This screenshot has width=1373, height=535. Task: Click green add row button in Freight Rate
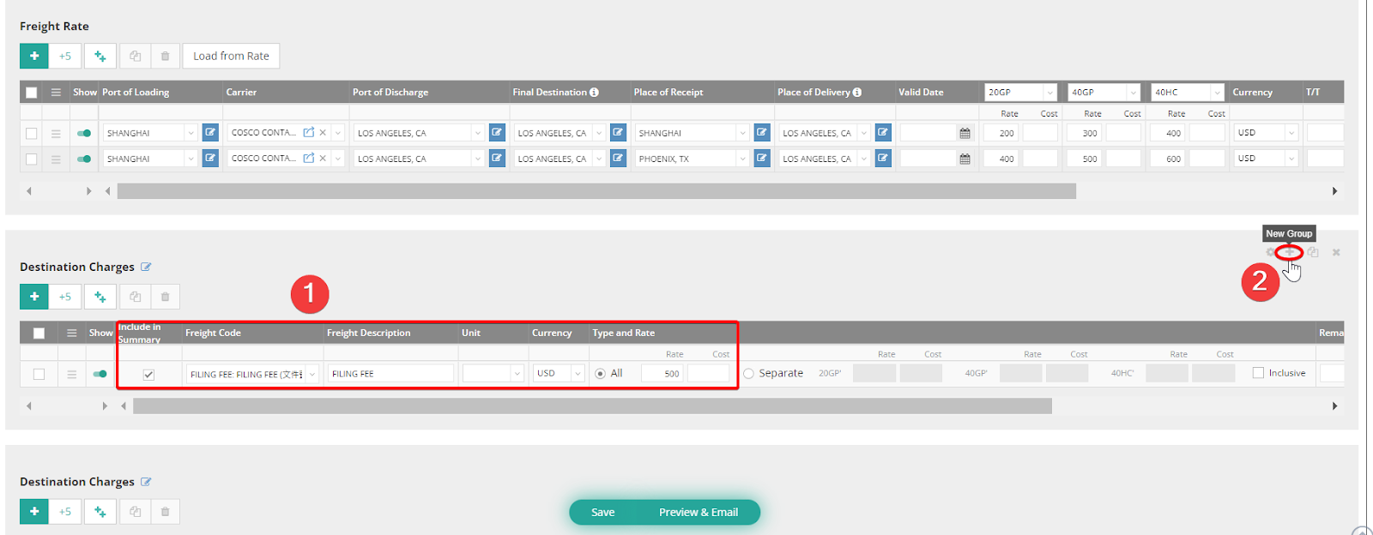pos(34,57)
